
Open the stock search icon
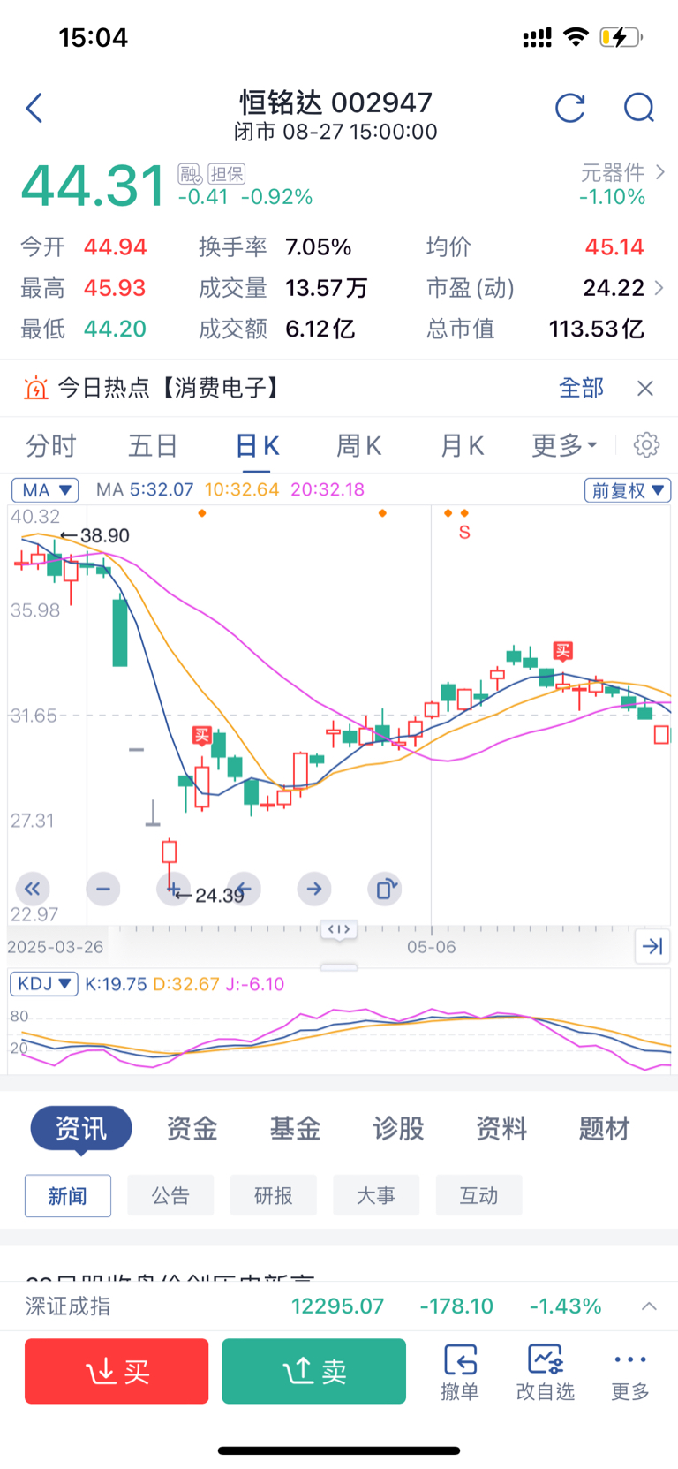[638, 108]
